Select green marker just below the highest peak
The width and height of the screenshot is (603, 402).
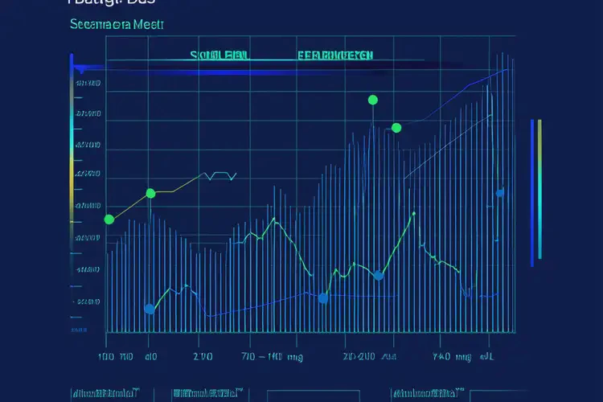396,128
